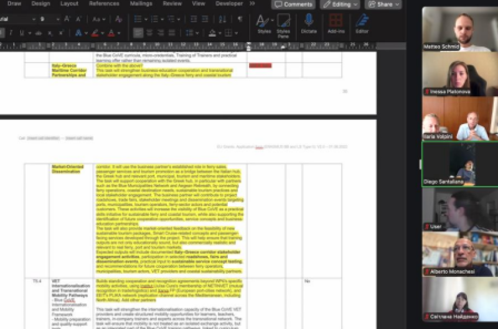This screenshot has width=498, height=329.
Task: Open the Review tab
Action: 172,4
